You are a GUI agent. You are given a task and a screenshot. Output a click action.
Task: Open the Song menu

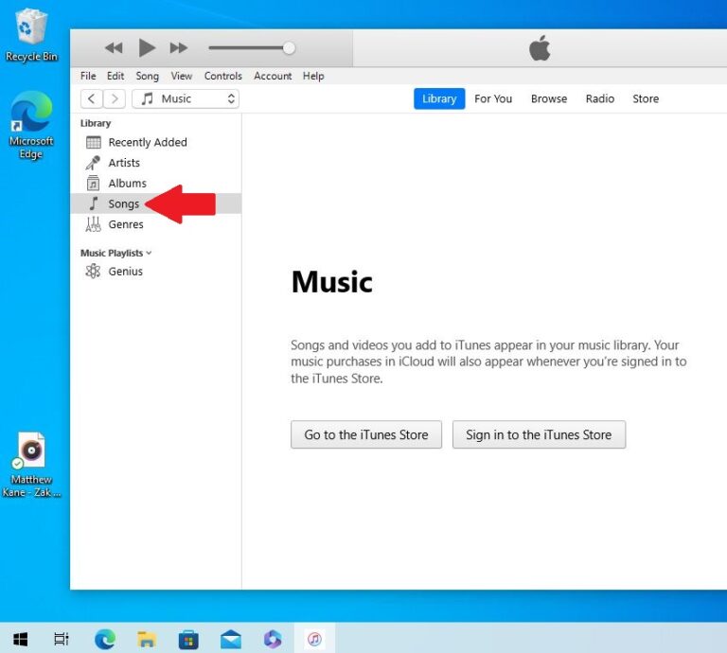tap(147, 76)
